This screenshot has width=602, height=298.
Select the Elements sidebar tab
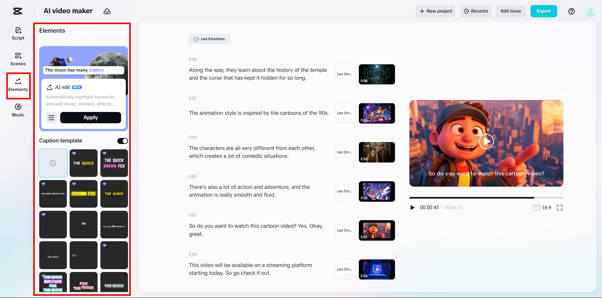point(18,85)
